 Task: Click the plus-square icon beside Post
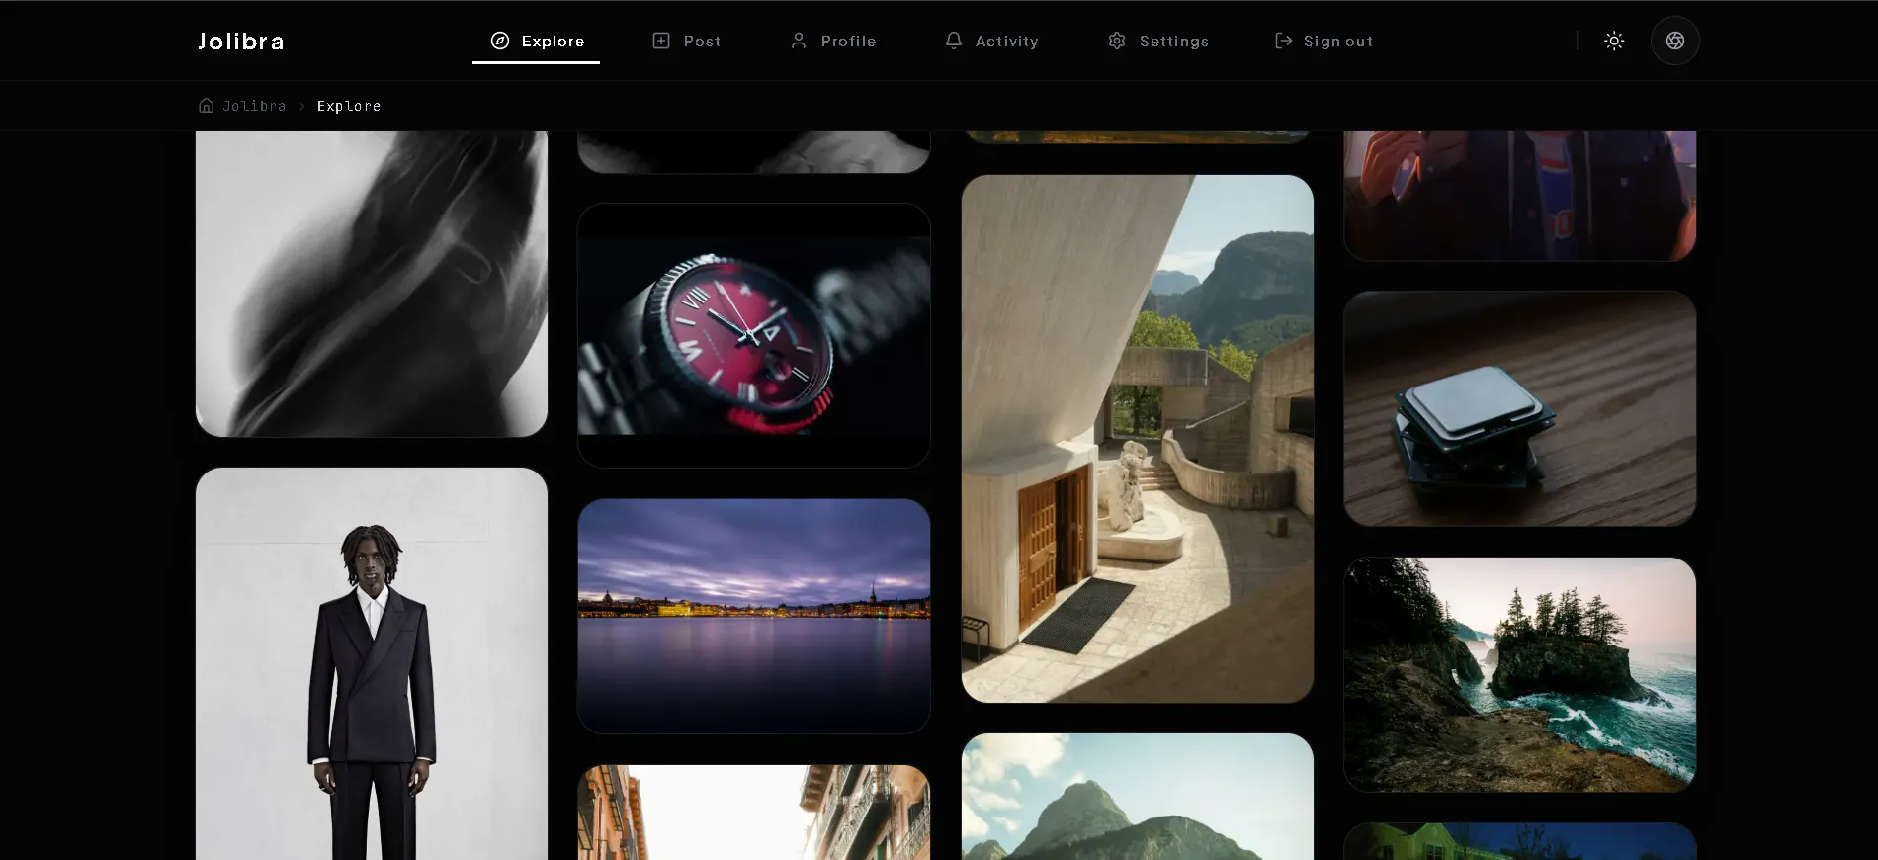[x=661, y=41]
